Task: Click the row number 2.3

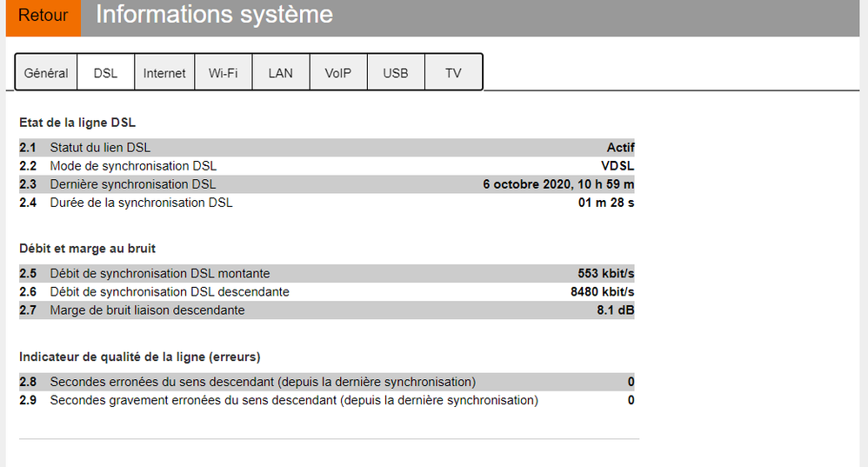Action: pyautogui.click(x=28, y=184)
